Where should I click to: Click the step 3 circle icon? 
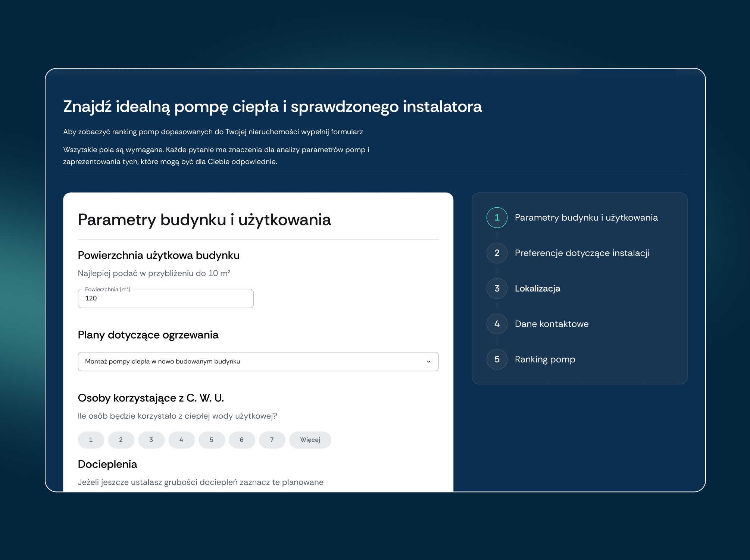pos(497,289)
